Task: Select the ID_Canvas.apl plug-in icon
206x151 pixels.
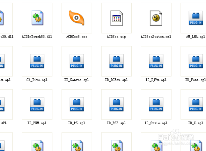Action: [77, 61]
